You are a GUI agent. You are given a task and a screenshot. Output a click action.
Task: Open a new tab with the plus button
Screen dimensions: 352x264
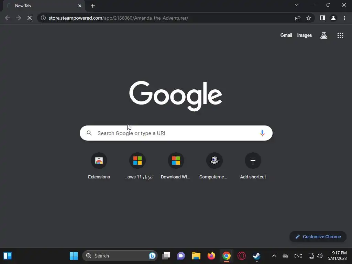click(x=93, y=6)
